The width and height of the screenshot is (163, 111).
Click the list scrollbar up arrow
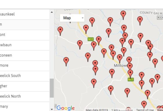[x=52, y=12]
